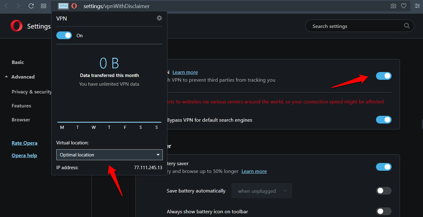Add page to favorites with the heart icon
Image resolution: width=423 pixels, height=217 pixels.
tap(404, 6)
